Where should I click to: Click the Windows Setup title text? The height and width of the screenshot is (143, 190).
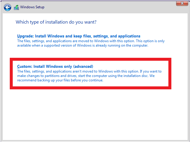click(x=32, y=7)
